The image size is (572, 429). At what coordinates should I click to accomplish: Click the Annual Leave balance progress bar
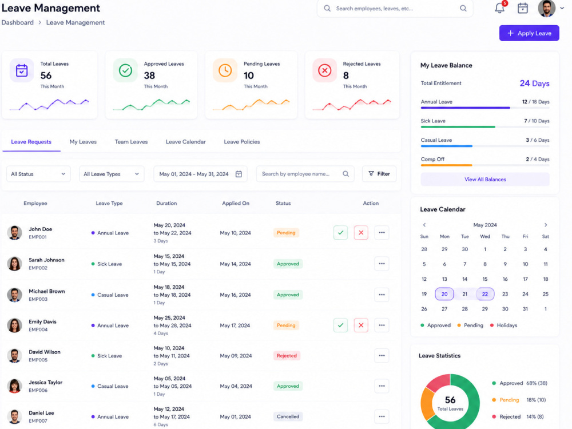click(485, 108)
